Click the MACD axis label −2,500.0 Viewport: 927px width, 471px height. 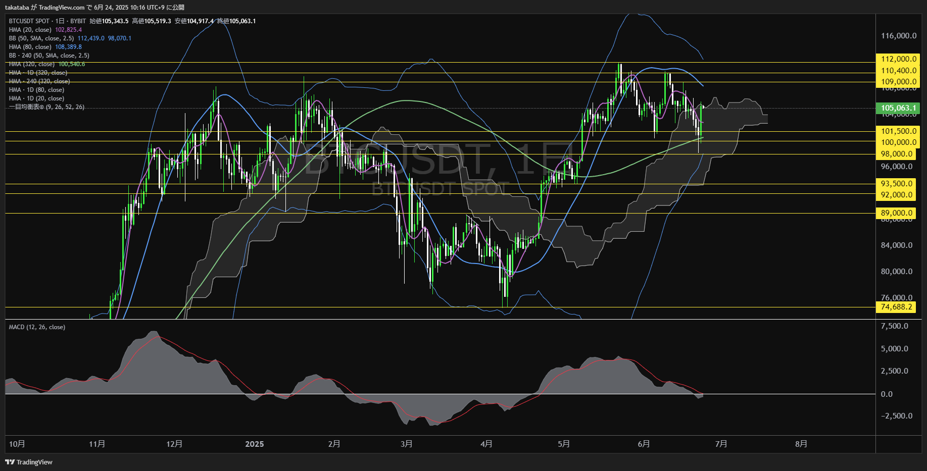coord(897,416)
